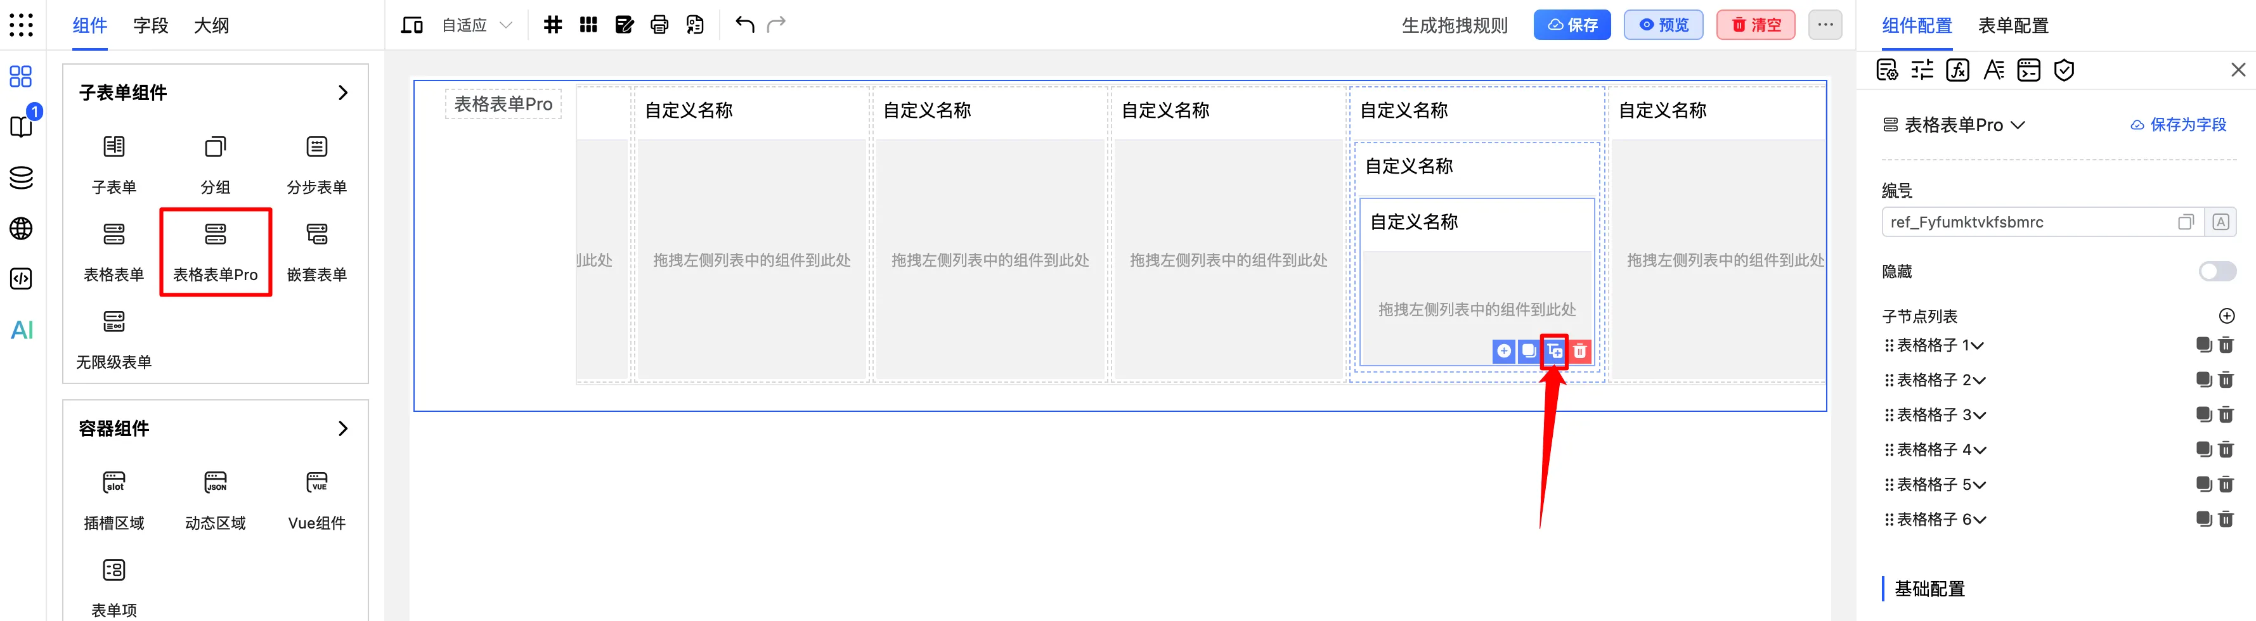
Task: Open the print form icon in toolbar
Action: click(x=659, y=25)
